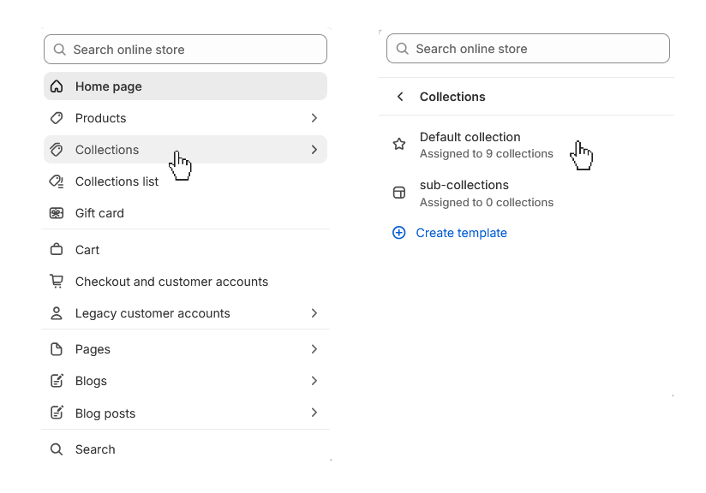Image resolution: width=706 pixels, height=493 pixels.
Task: Click the Checkout shopping cart icon
Action: pos(57,281)
